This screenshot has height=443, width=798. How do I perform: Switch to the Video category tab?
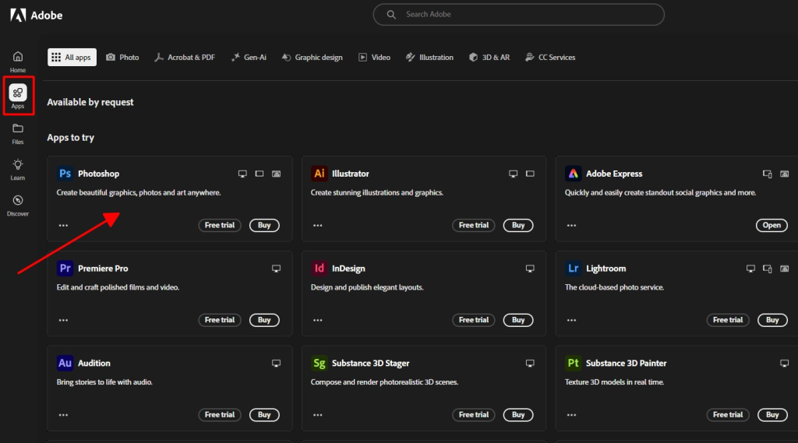point(374,58)
